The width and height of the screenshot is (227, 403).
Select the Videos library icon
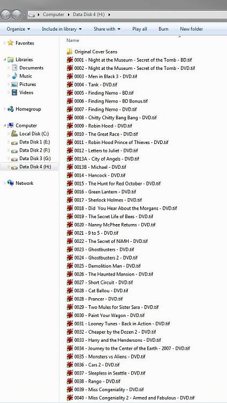(x=14, y=92)
